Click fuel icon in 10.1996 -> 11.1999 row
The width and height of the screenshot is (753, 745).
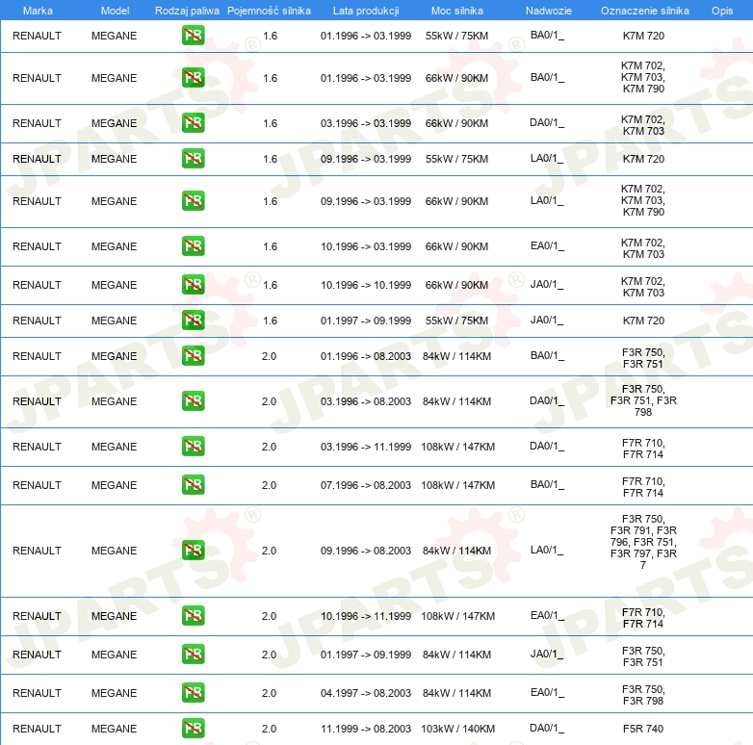coord(193,616)
